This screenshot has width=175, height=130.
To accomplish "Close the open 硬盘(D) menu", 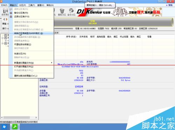I will (x=13, y=5).
